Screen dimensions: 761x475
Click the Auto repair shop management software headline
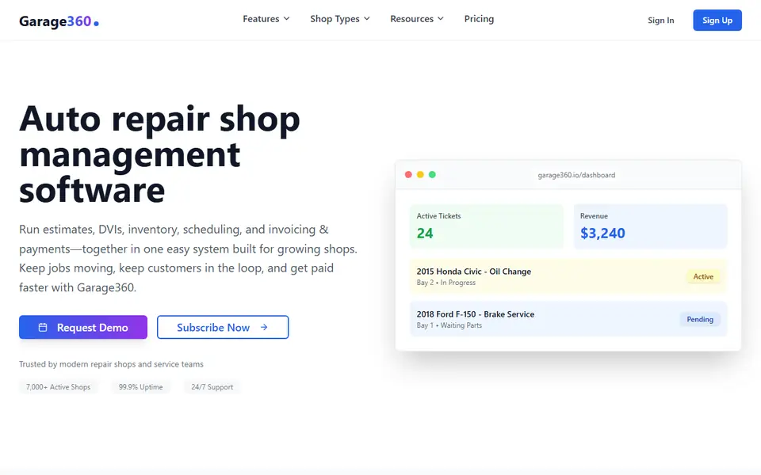[159, 154]
